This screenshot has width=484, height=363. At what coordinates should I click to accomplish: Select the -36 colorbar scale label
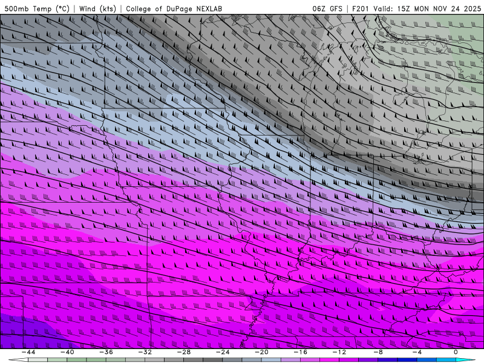coord(106,352)
